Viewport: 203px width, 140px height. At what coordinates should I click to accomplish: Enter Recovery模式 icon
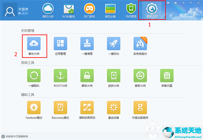(x=61, y=110)
